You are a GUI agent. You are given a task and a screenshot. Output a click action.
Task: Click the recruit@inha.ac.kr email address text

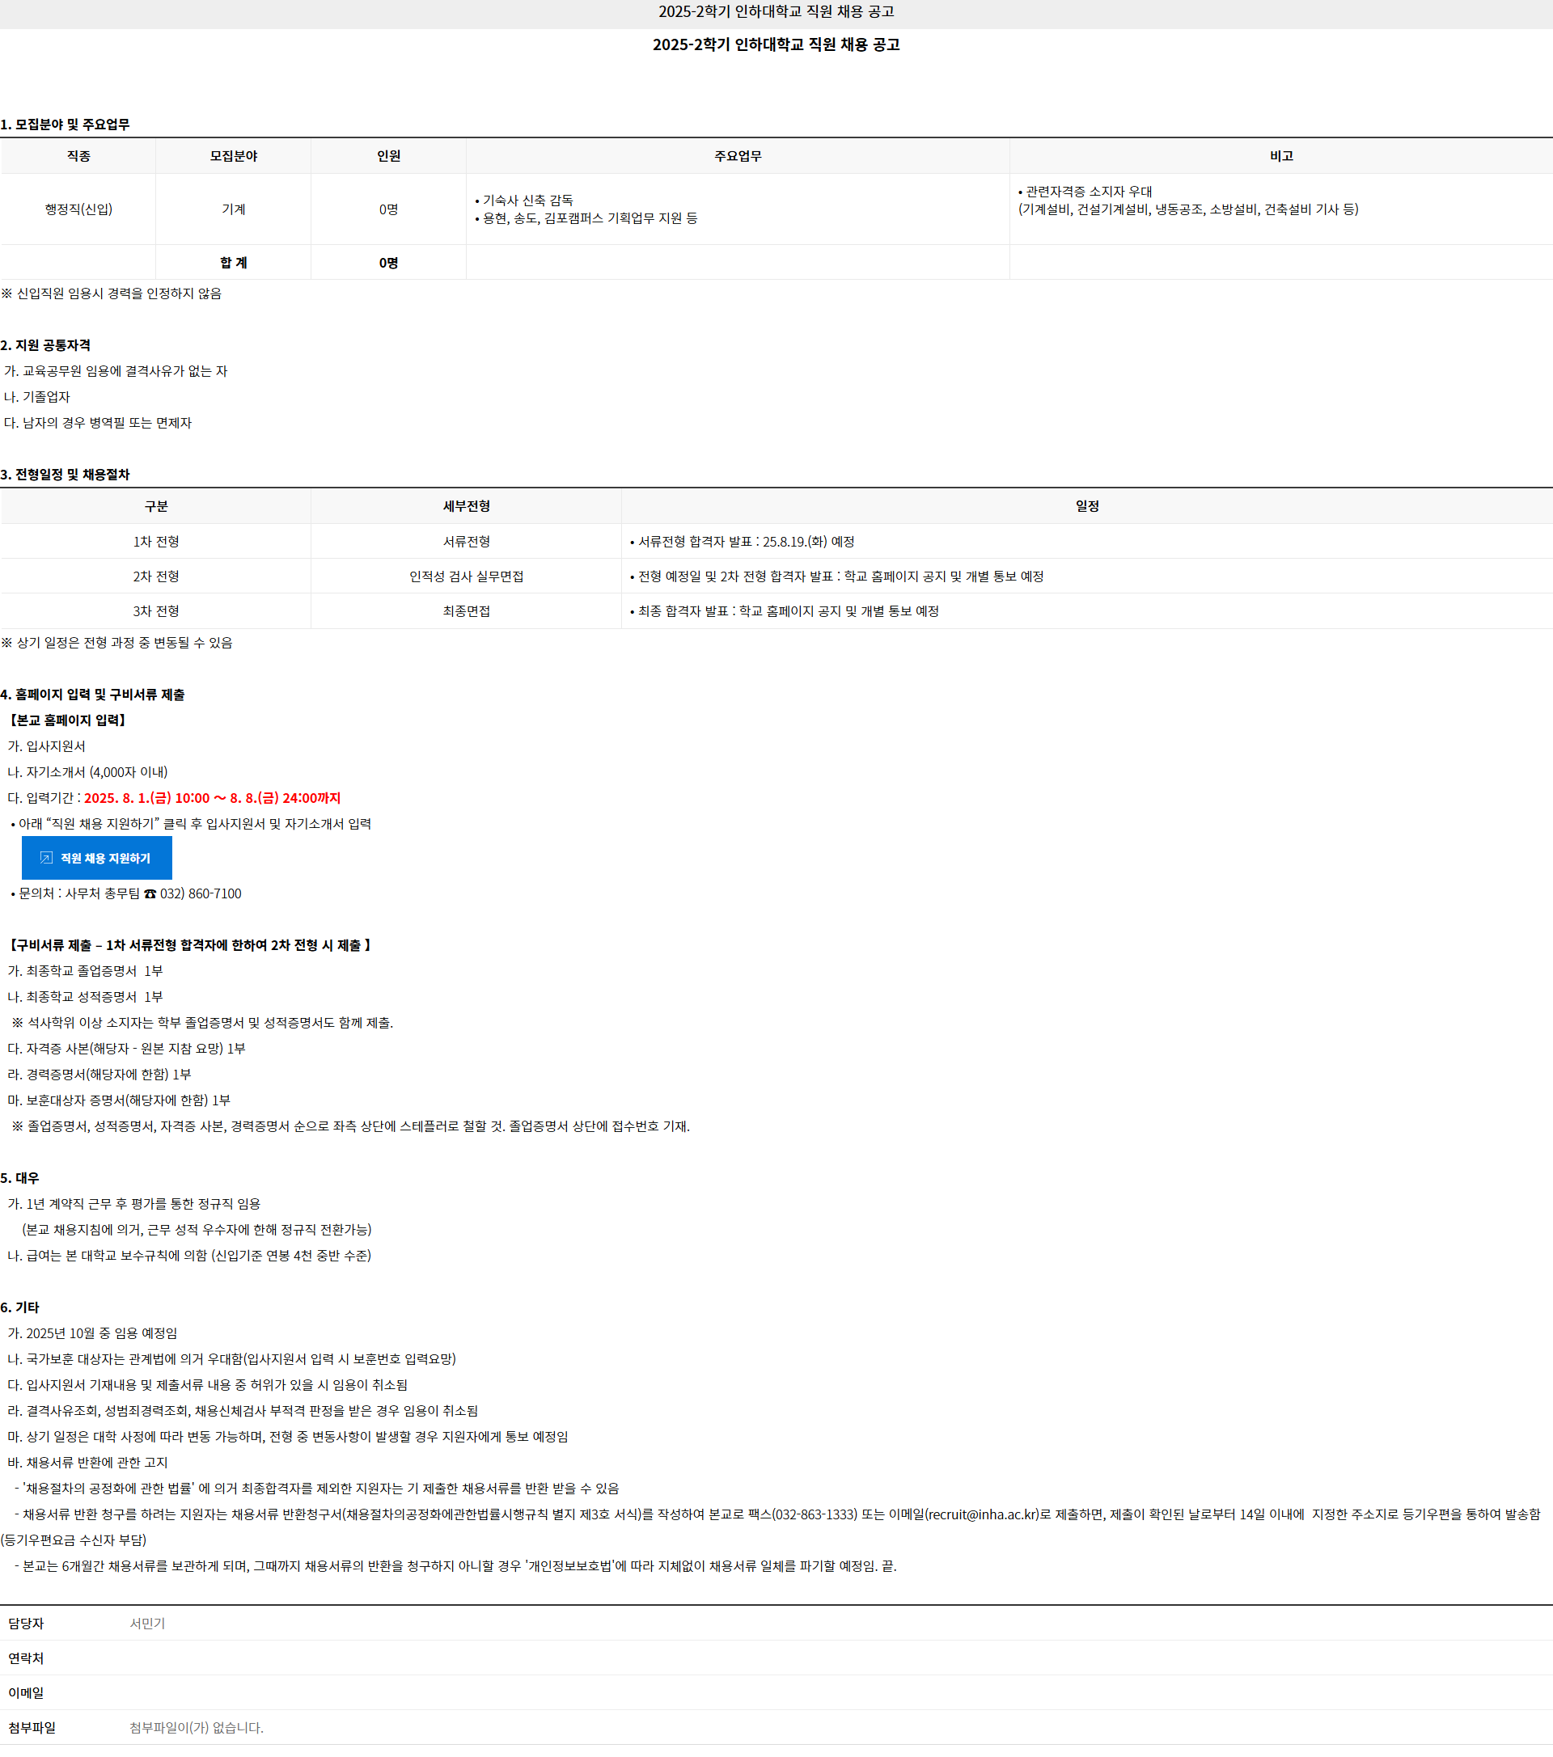(x=981, y=1514)
